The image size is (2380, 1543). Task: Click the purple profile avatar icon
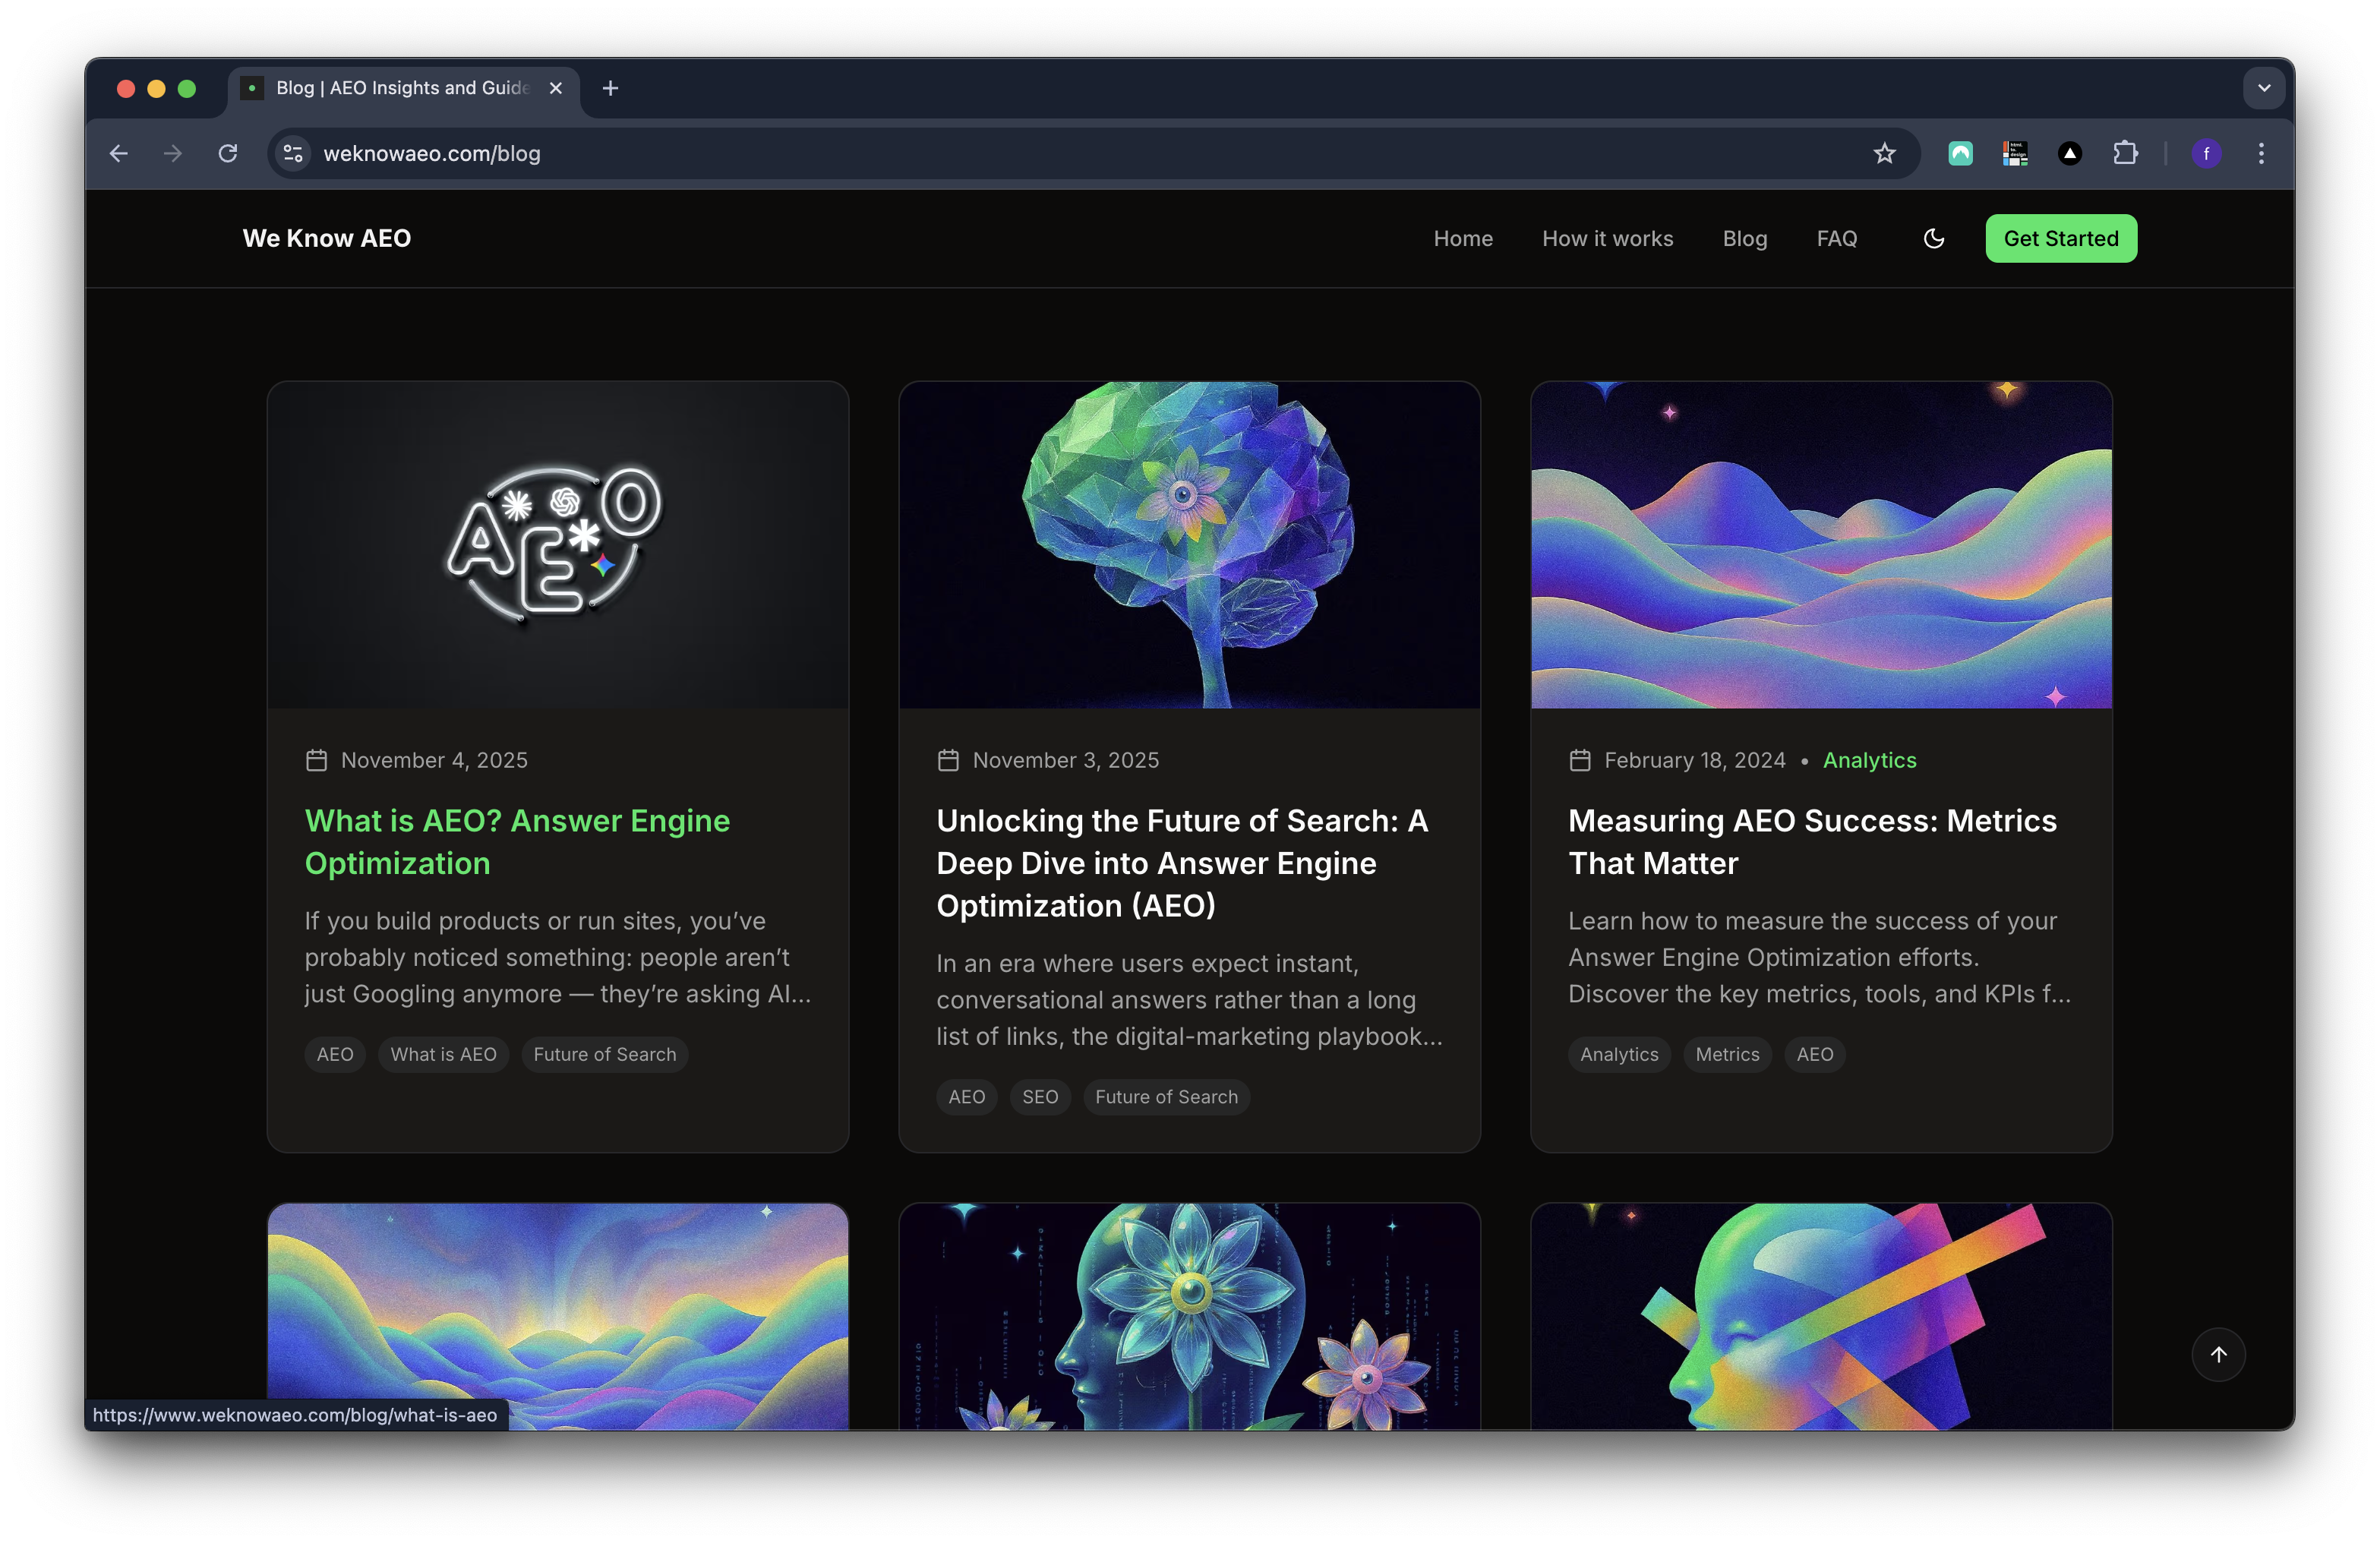pyautogui.click(x=2206, y=153)
